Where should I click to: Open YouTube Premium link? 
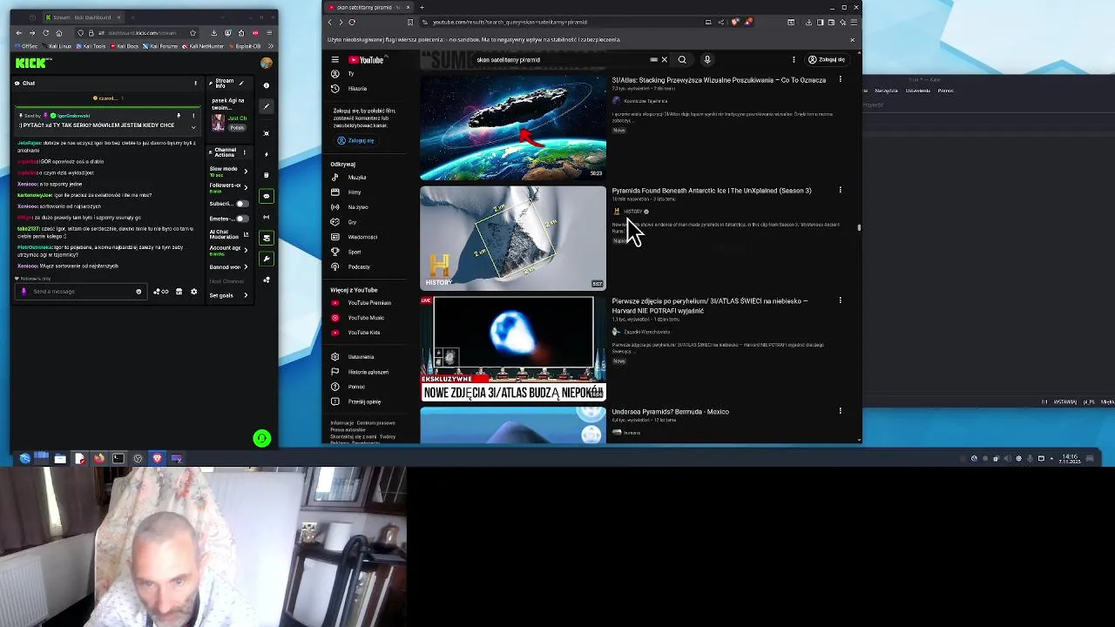[368, 303]
